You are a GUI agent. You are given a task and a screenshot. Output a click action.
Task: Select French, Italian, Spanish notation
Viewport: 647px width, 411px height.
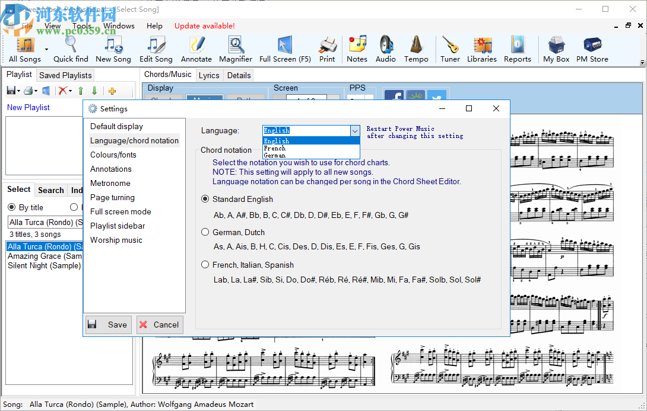(205, 265)
